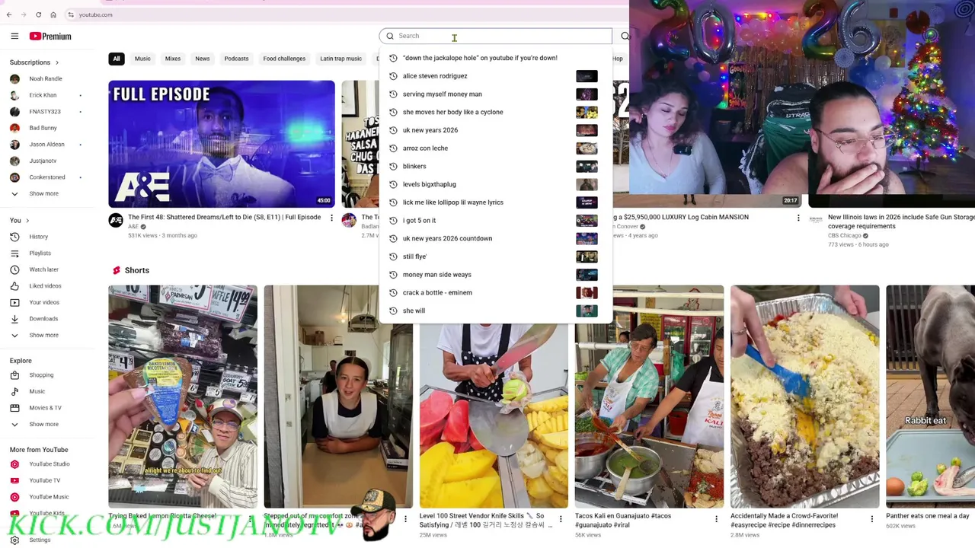Expand the You section chevron
Image resolution: width=975 pixels, height=548 pixels.
pyautogui.click(x=27, y=221)
